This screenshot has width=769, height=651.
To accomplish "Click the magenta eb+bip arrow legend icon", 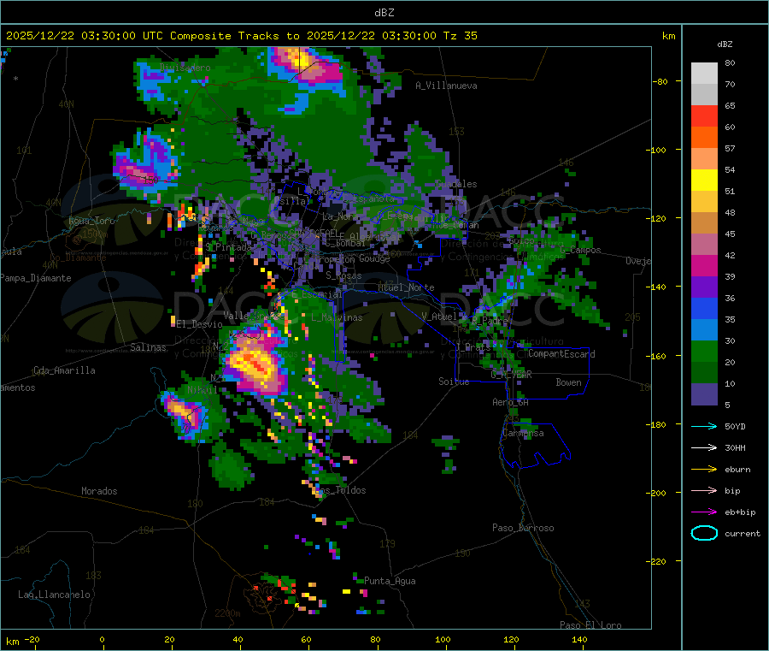I will [x=704, y=512].
